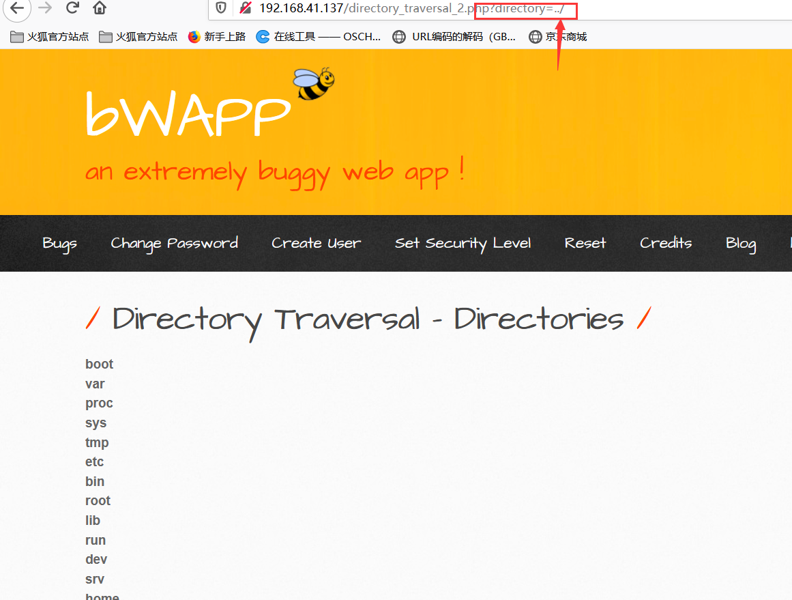
Task: Click the Reset menu item
Action: click(585, 243)
